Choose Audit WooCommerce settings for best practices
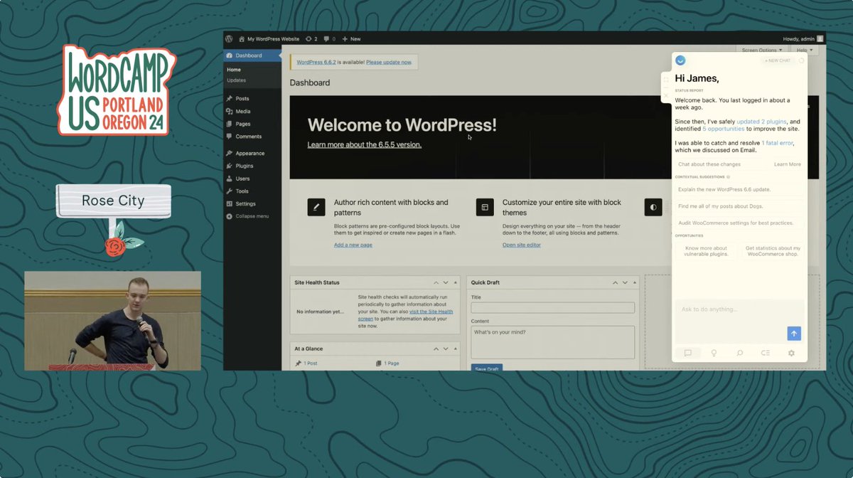853x478 pixels. click(739, 223)
